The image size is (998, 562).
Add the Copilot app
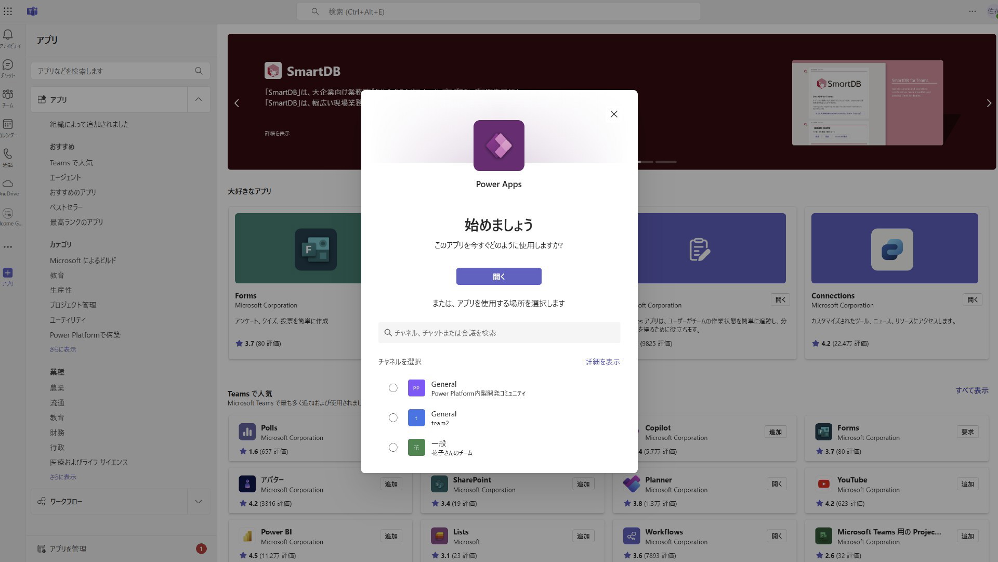[776, 432]
